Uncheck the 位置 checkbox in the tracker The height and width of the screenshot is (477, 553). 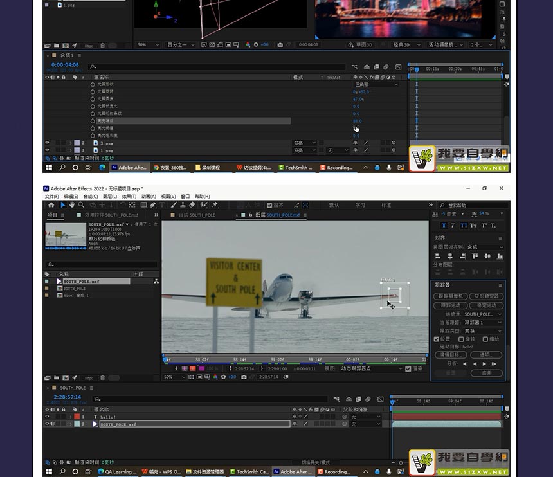(x=436, y=339)
